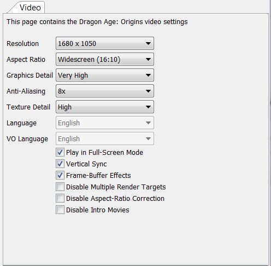
Task: Expand the Texture Detail High dropdown
Action: (x=105, y=107)
